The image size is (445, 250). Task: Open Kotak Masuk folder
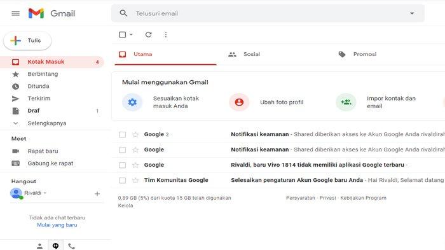52,62
